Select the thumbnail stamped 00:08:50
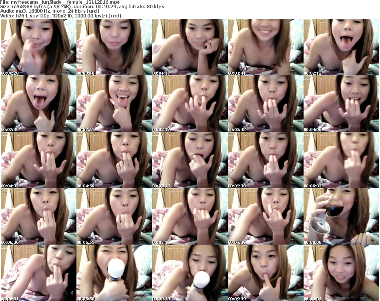Viewport: 380px width, 301px height. tap(114, 273)
